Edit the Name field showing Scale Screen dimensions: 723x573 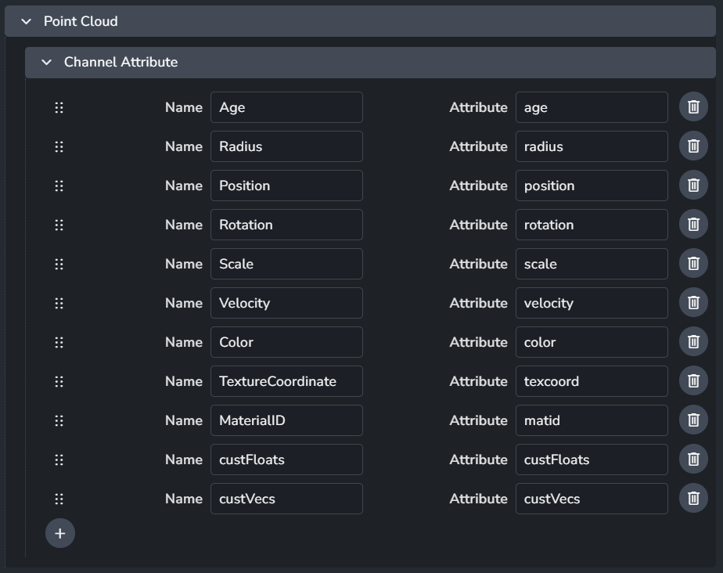pyautogui.click(x=286, y=264)
